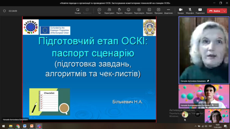Open the View (Переглянути) layout menu
Image resolution: width=230 pixels, height=129 pixels.
tap(139, 11)
